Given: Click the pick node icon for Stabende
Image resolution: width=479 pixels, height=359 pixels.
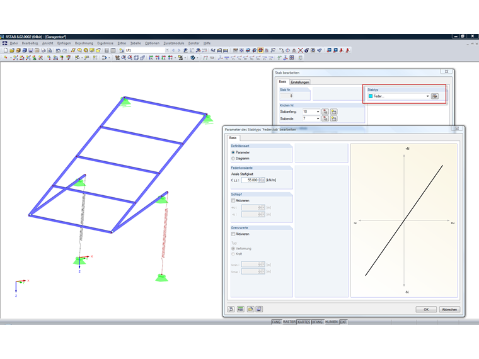Looking at the screenshot, I should (325, 118).
